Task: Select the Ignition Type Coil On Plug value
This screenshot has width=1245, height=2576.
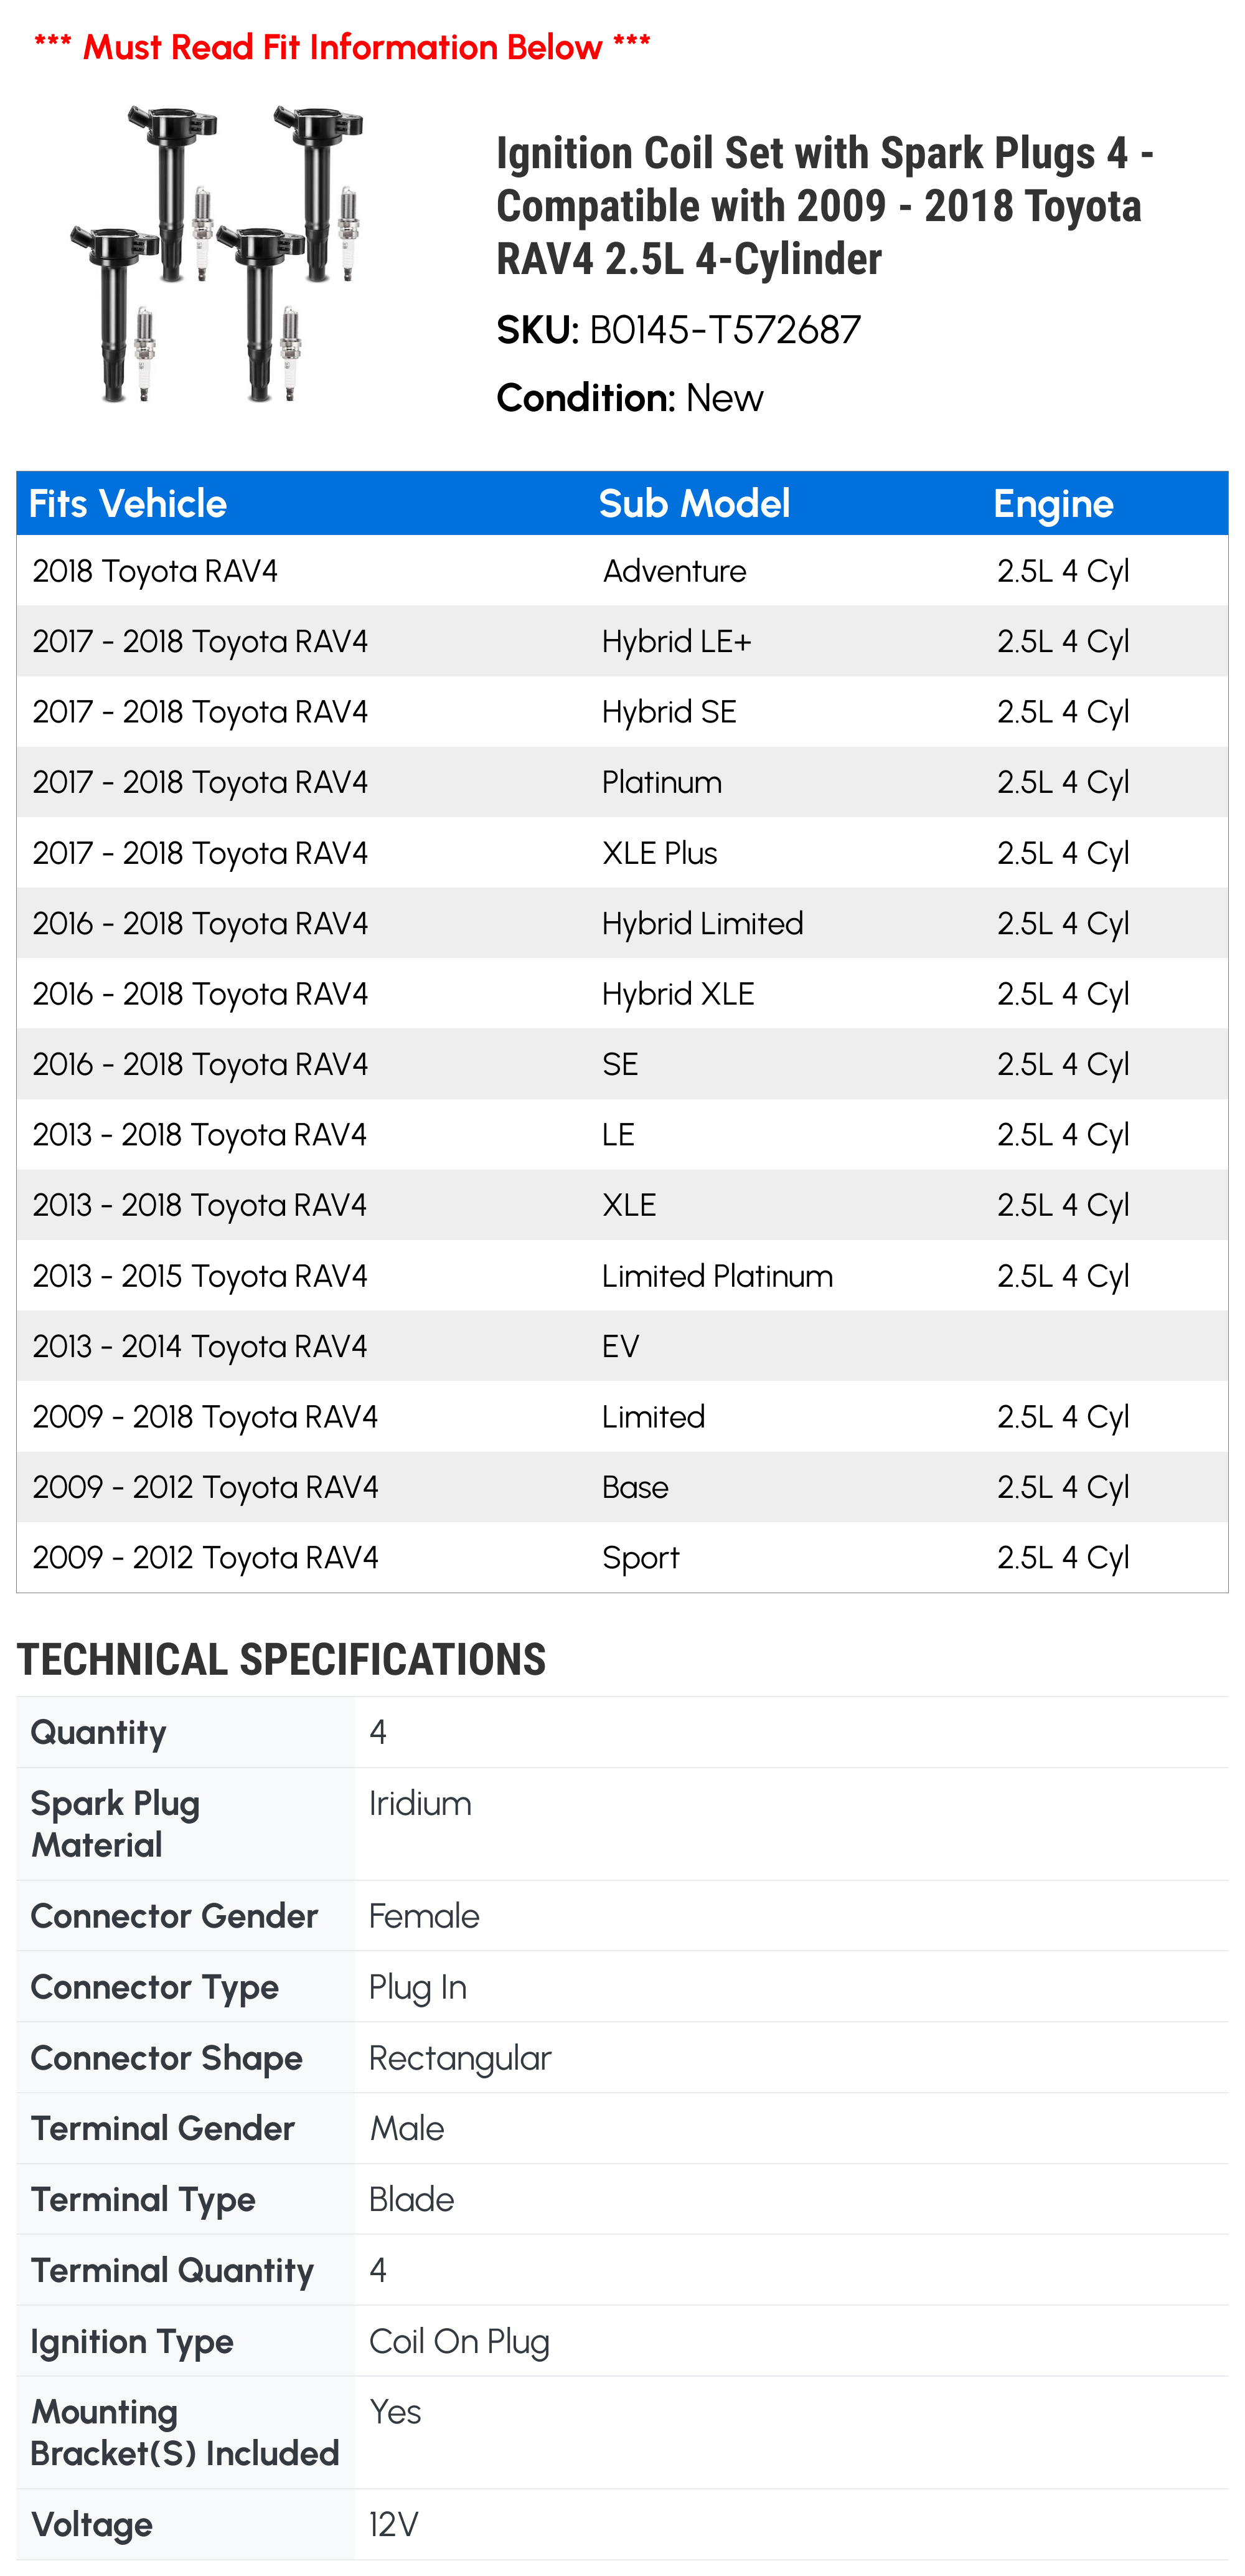Action: tap(459, 2341)
